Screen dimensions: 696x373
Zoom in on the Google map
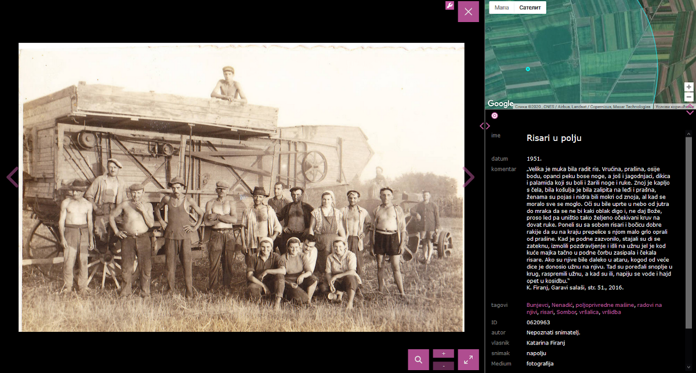click(688, 87)
